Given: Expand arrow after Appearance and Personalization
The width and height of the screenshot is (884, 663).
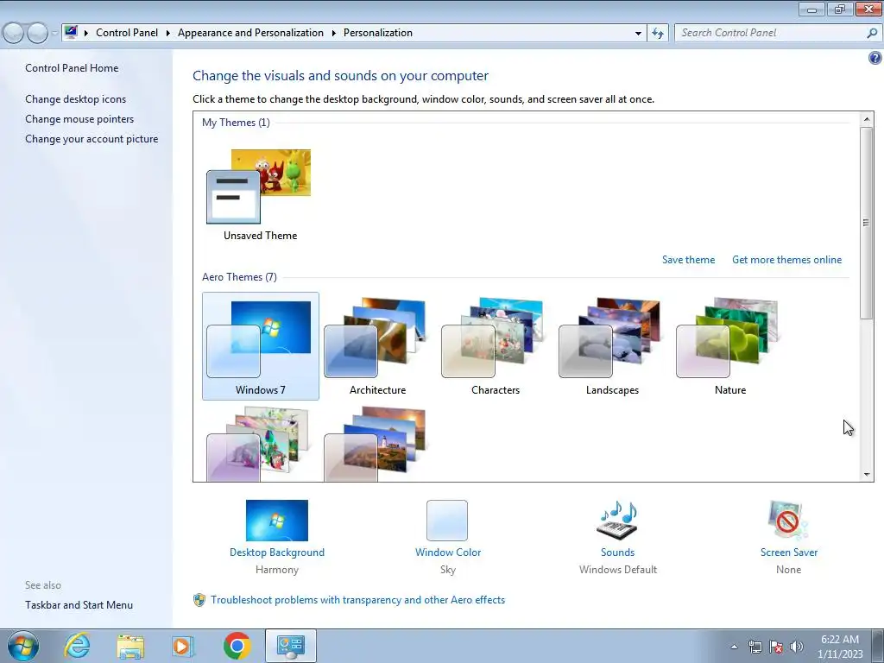Looking at the screenshot, I should (x=334, y=34).
